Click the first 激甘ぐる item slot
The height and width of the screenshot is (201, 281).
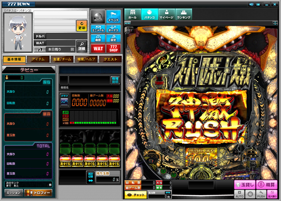pos(65,154)
